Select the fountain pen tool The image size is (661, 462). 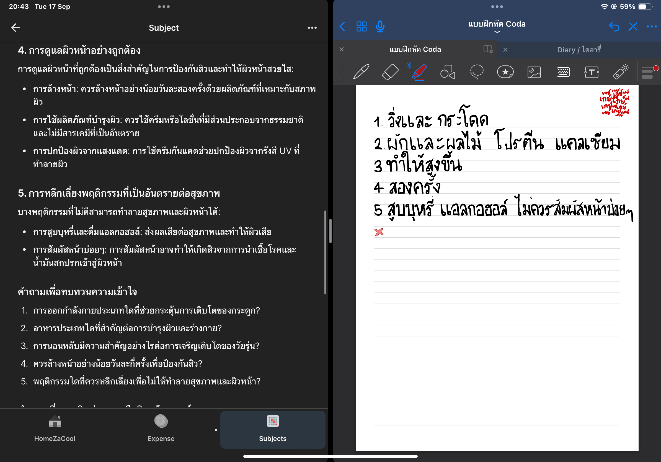[361, 72]
